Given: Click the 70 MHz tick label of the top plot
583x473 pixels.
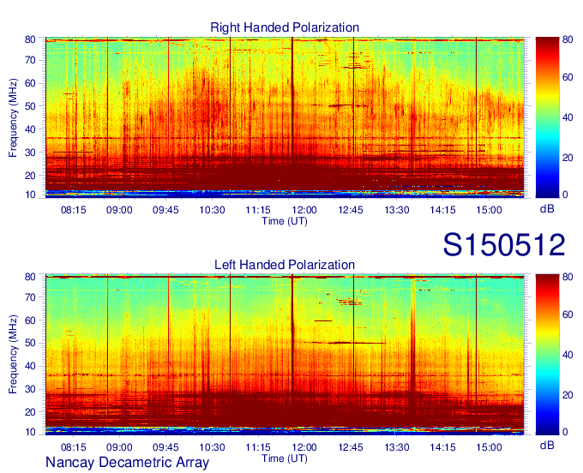Looking at the screenshot, I should [x=30, y=60].
